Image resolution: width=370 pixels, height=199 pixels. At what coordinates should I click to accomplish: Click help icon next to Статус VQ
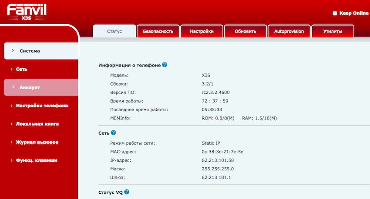click(x=127, y=192)
